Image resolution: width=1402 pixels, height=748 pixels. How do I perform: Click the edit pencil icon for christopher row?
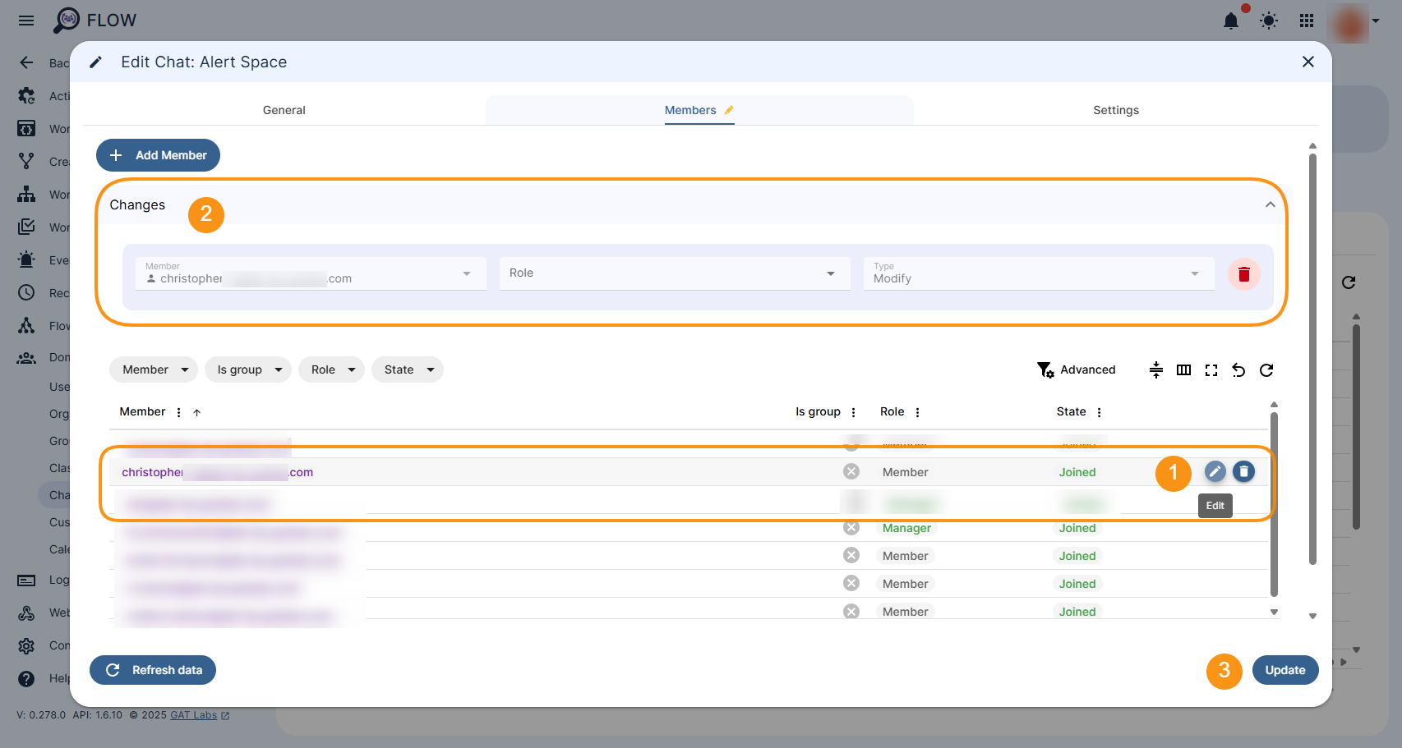1215,471
